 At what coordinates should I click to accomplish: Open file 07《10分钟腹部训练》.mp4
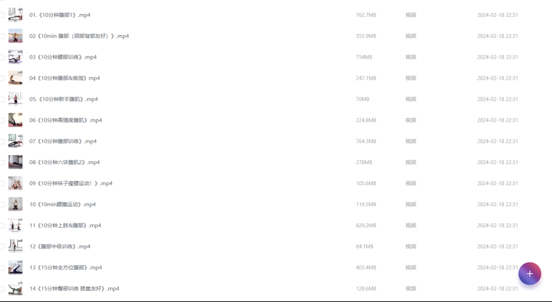coord(63,141)
